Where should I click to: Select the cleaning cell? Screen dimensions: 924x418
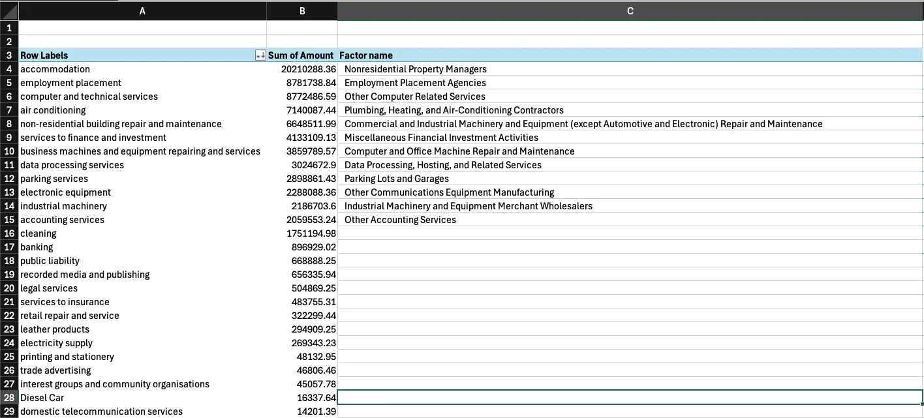(x=142, y=233)
